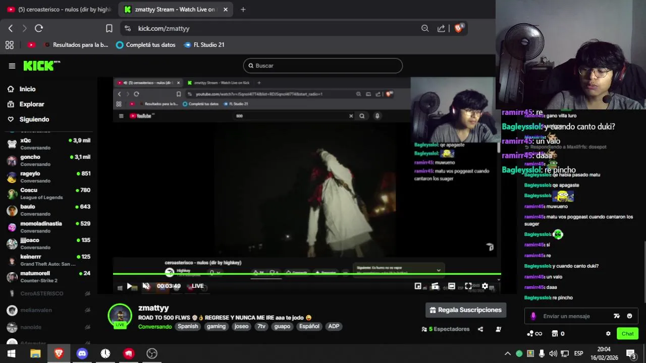Open FL Studio 21 bookmark

(x=204, y=45)
